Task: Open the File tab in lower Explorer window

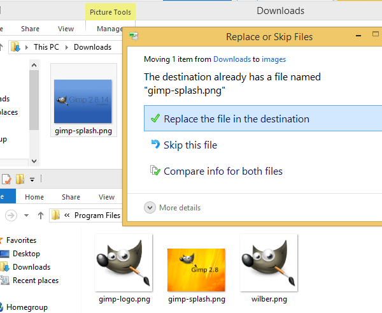Action: click(x=7, y=196)
